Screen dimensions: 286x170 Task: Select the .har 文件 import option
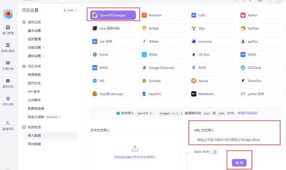[x=113, y=42]
